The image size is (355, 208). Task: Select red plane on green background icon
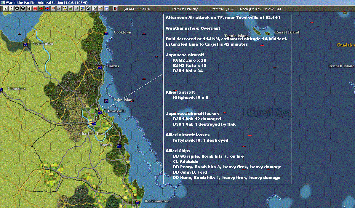pos(41,9)
